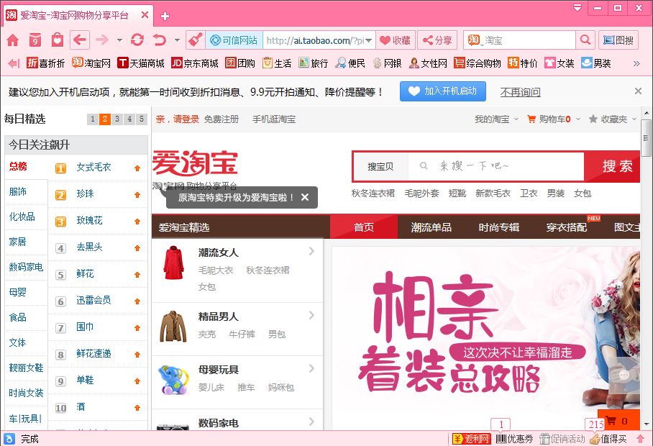The height and width of the screenshot is (446, 653).
Task: Open the 团购 bookmark
Action: [240, 63]
